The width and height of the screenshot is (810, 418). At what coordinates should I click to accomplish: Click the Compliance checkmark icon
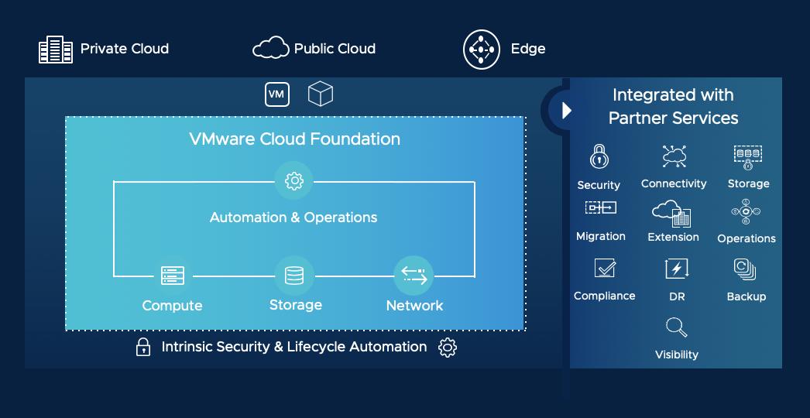[x=604, y=268]
